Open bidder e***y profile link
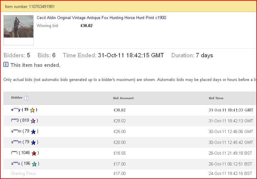The width and height of the screenshot is (257, 179). click(16, 109)
